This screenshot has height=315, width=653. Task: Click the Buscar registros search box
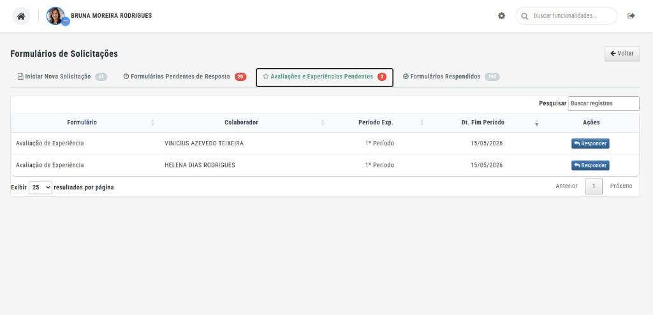tap(603, 103)
